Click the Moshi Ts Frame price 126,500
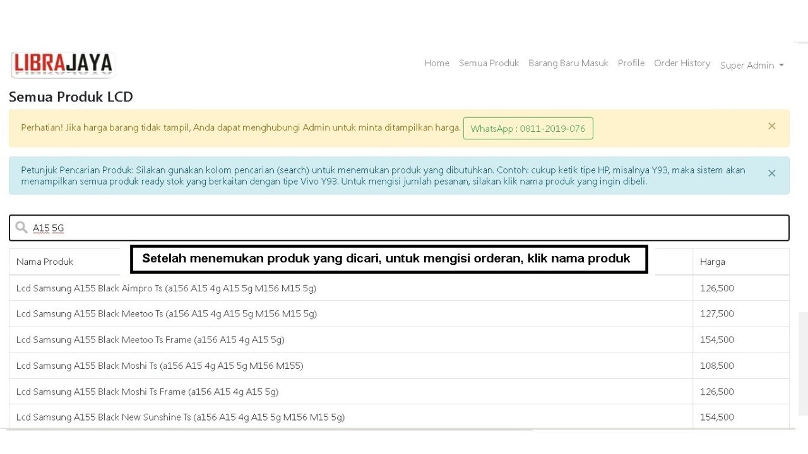Viewport: 808px width, 454px height. point(716,392)
